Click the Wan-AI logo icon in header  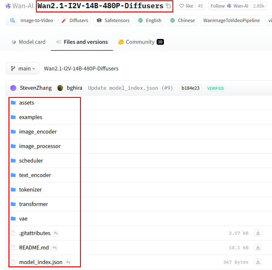8,6
